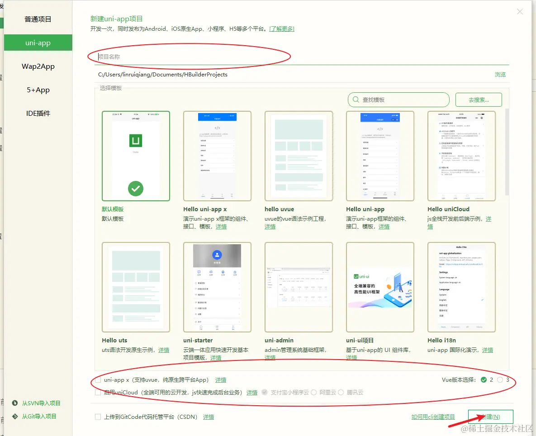536x436 pixels.
Task: Select the 默认模板 template thumbnail
Action: (x=136, y=156)
